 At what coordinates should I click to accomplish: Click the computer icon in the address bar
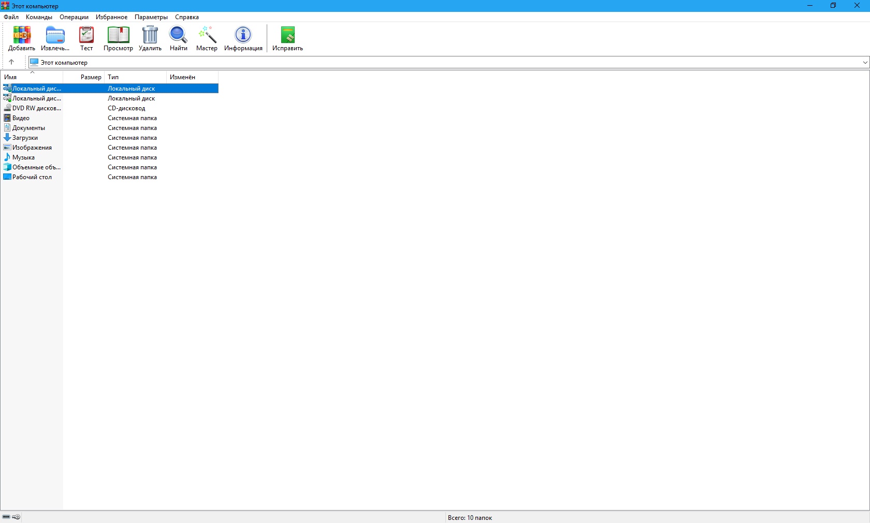tap(34, 62)
